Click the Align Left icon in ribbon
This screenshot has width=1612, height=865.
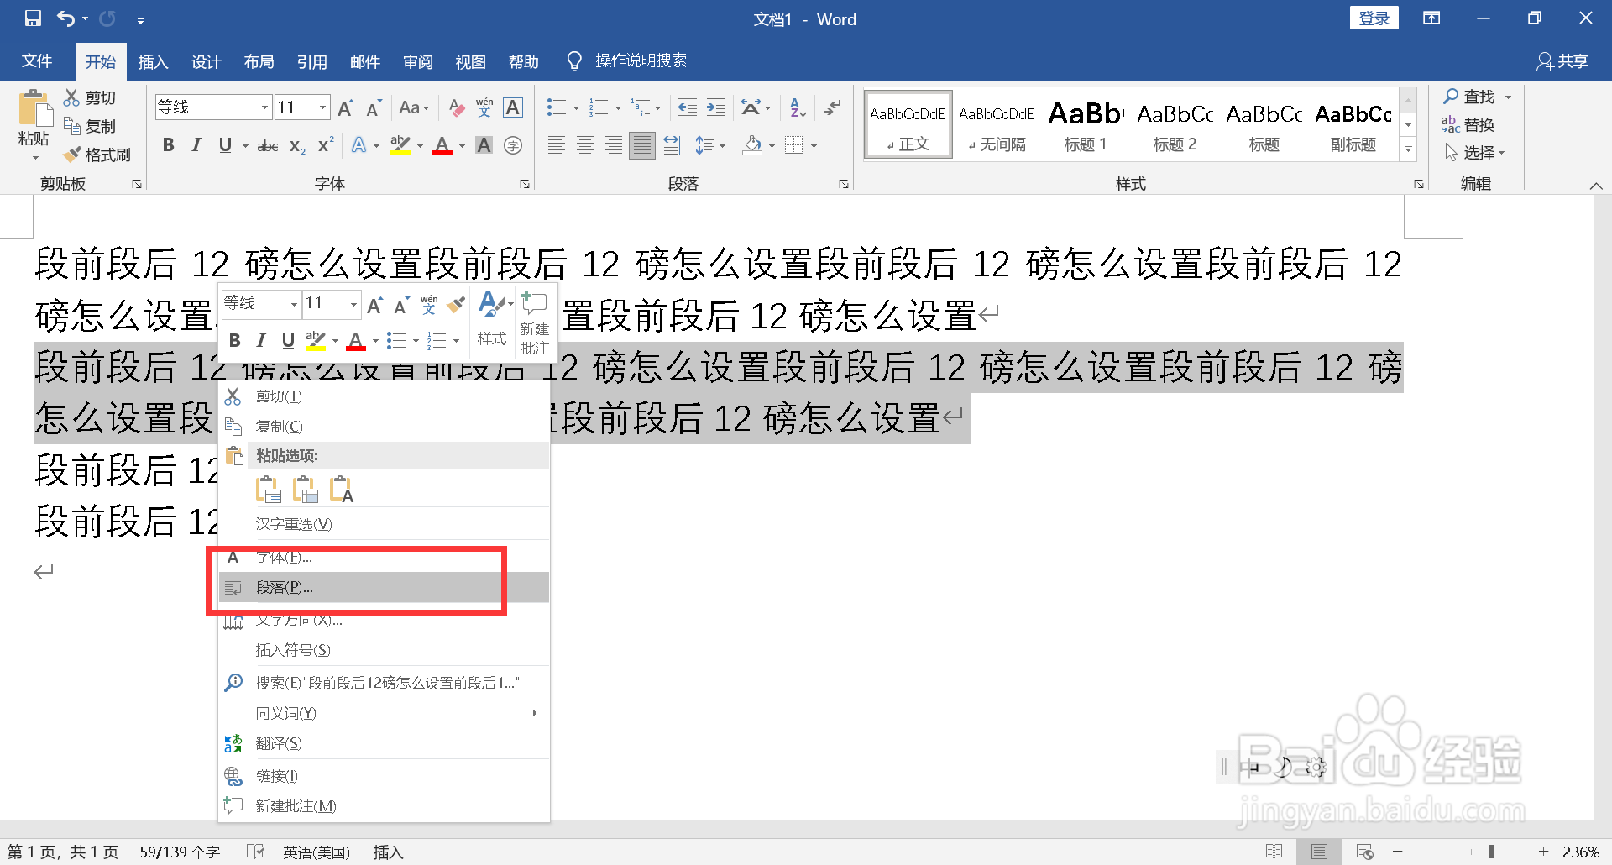tap(556, 146)
